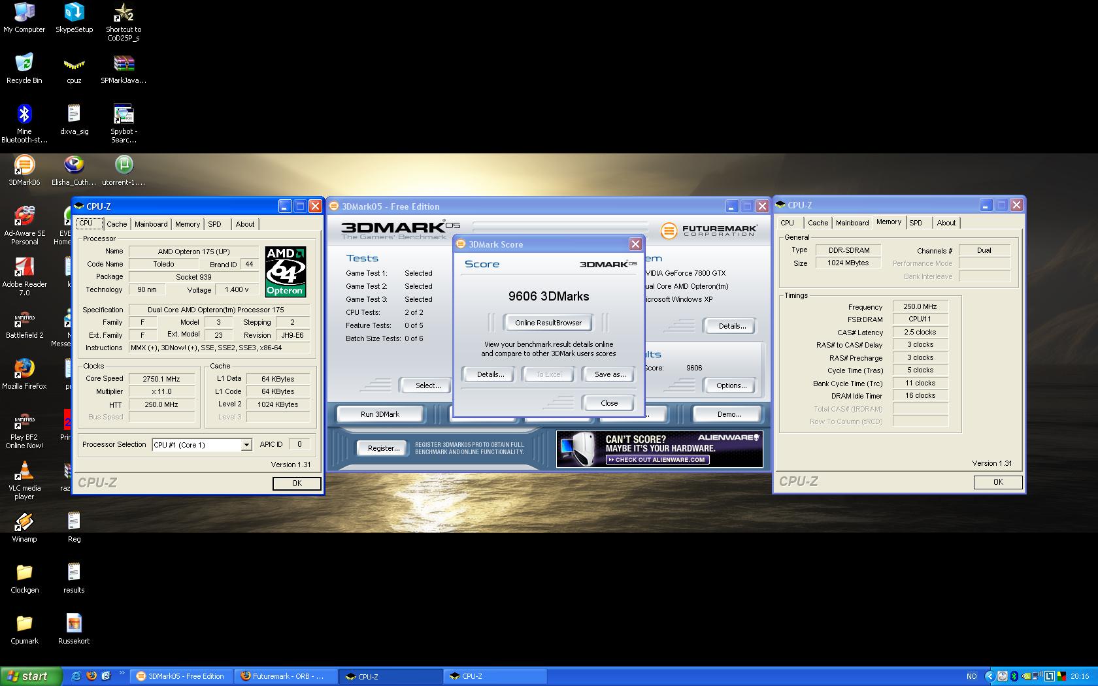Switch to Futuremark ORB taskbar item
1098x686 pixels.
pyautogui.click(x=288, y=676)
